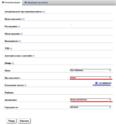Screen dimensions: 116x125
Task: Open help icon for Анотація field
Action: 34,56
